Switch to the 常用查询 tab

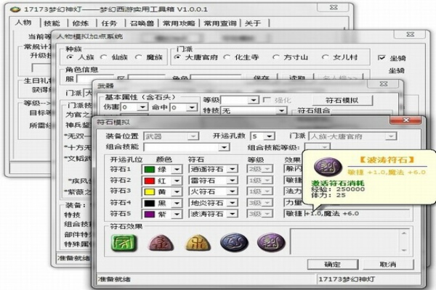click(x=220, y=23)
